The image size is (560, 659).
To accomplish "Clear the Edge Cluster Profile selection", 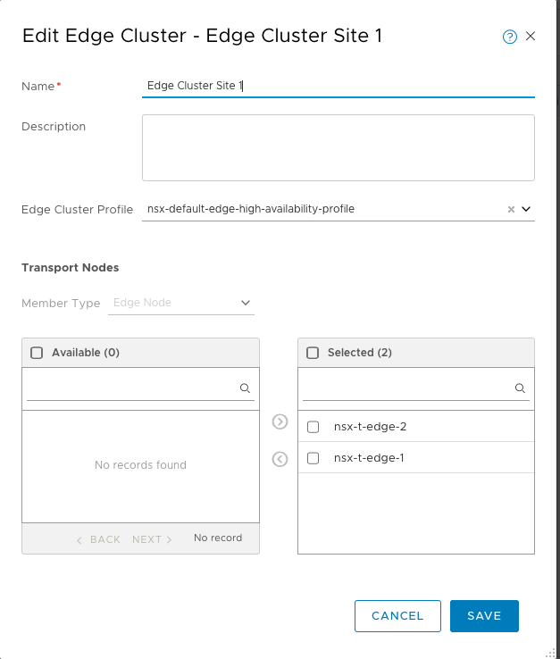I will [x=511, y=210].
